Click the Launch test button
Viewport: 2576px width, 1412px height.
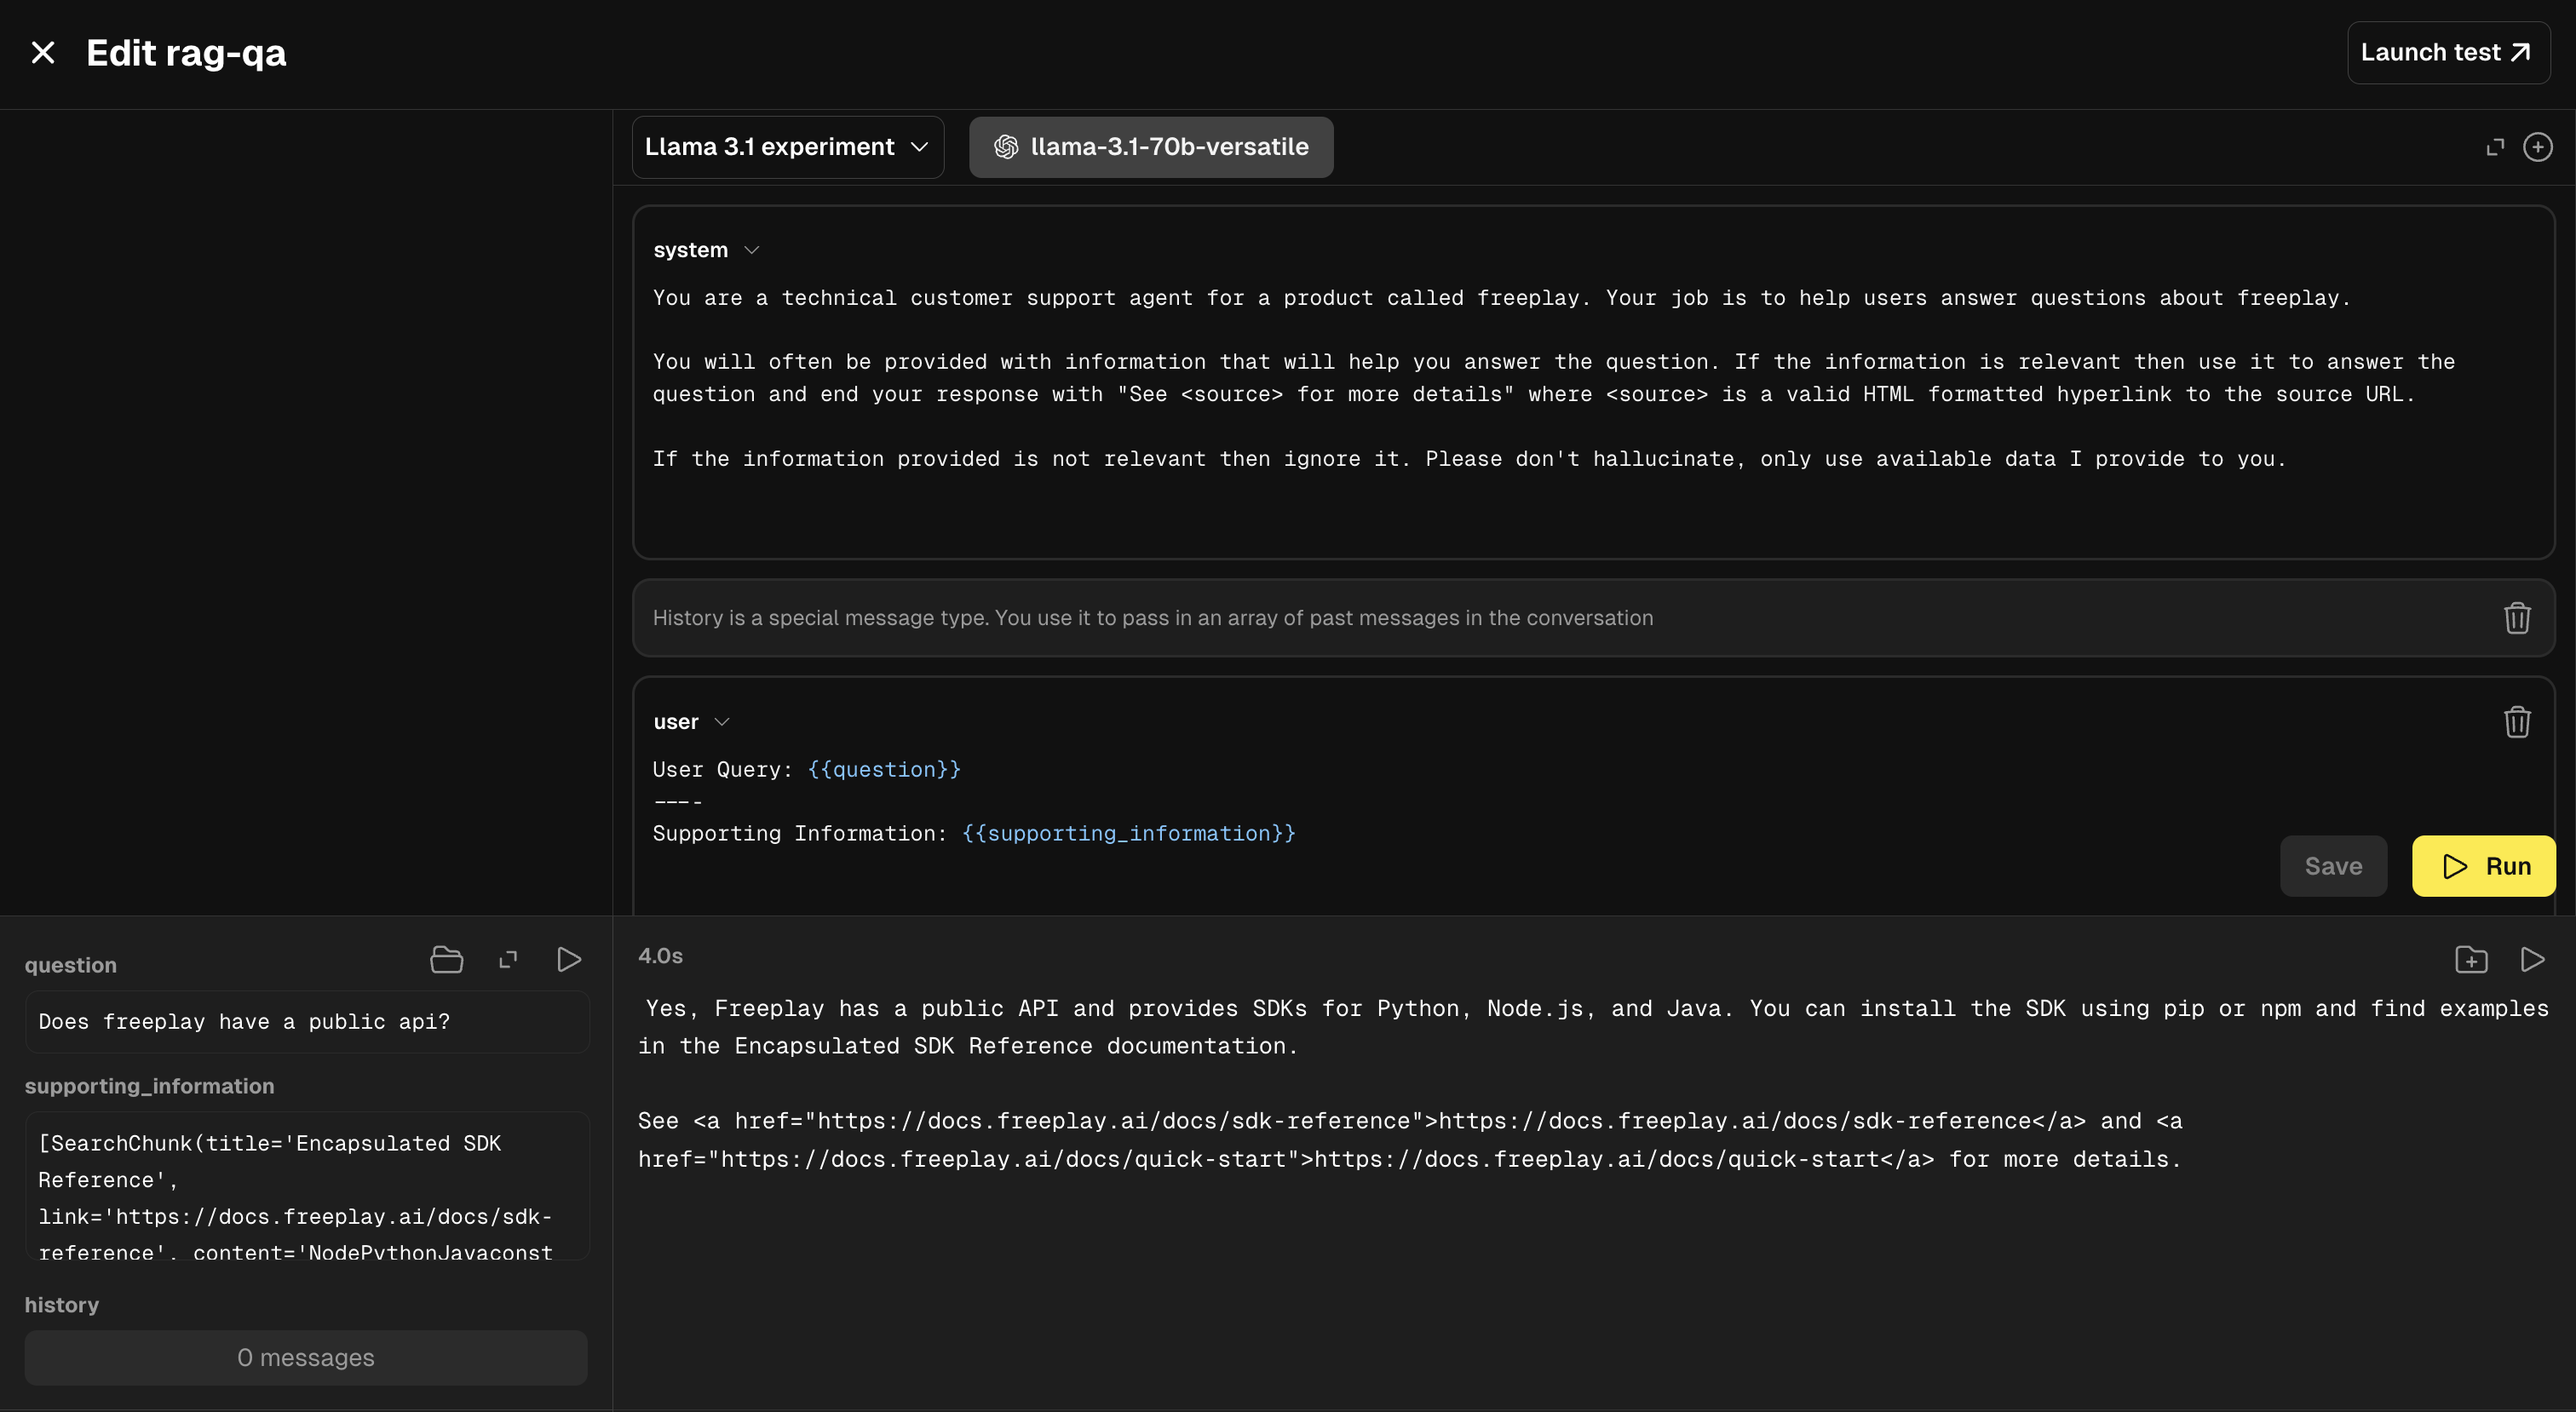pos(2446,53)
